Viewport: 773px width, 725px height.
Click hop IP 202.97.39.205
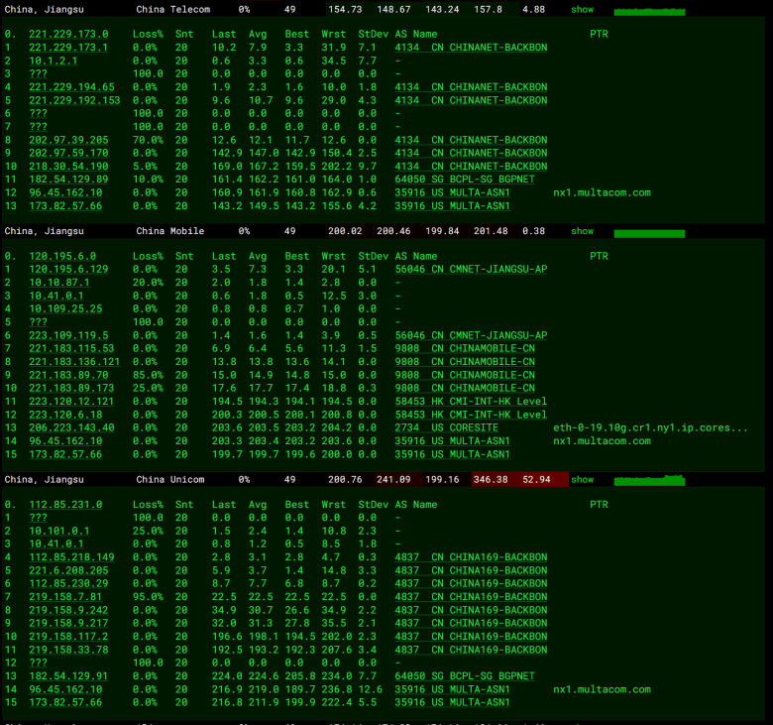coord(68,140)
